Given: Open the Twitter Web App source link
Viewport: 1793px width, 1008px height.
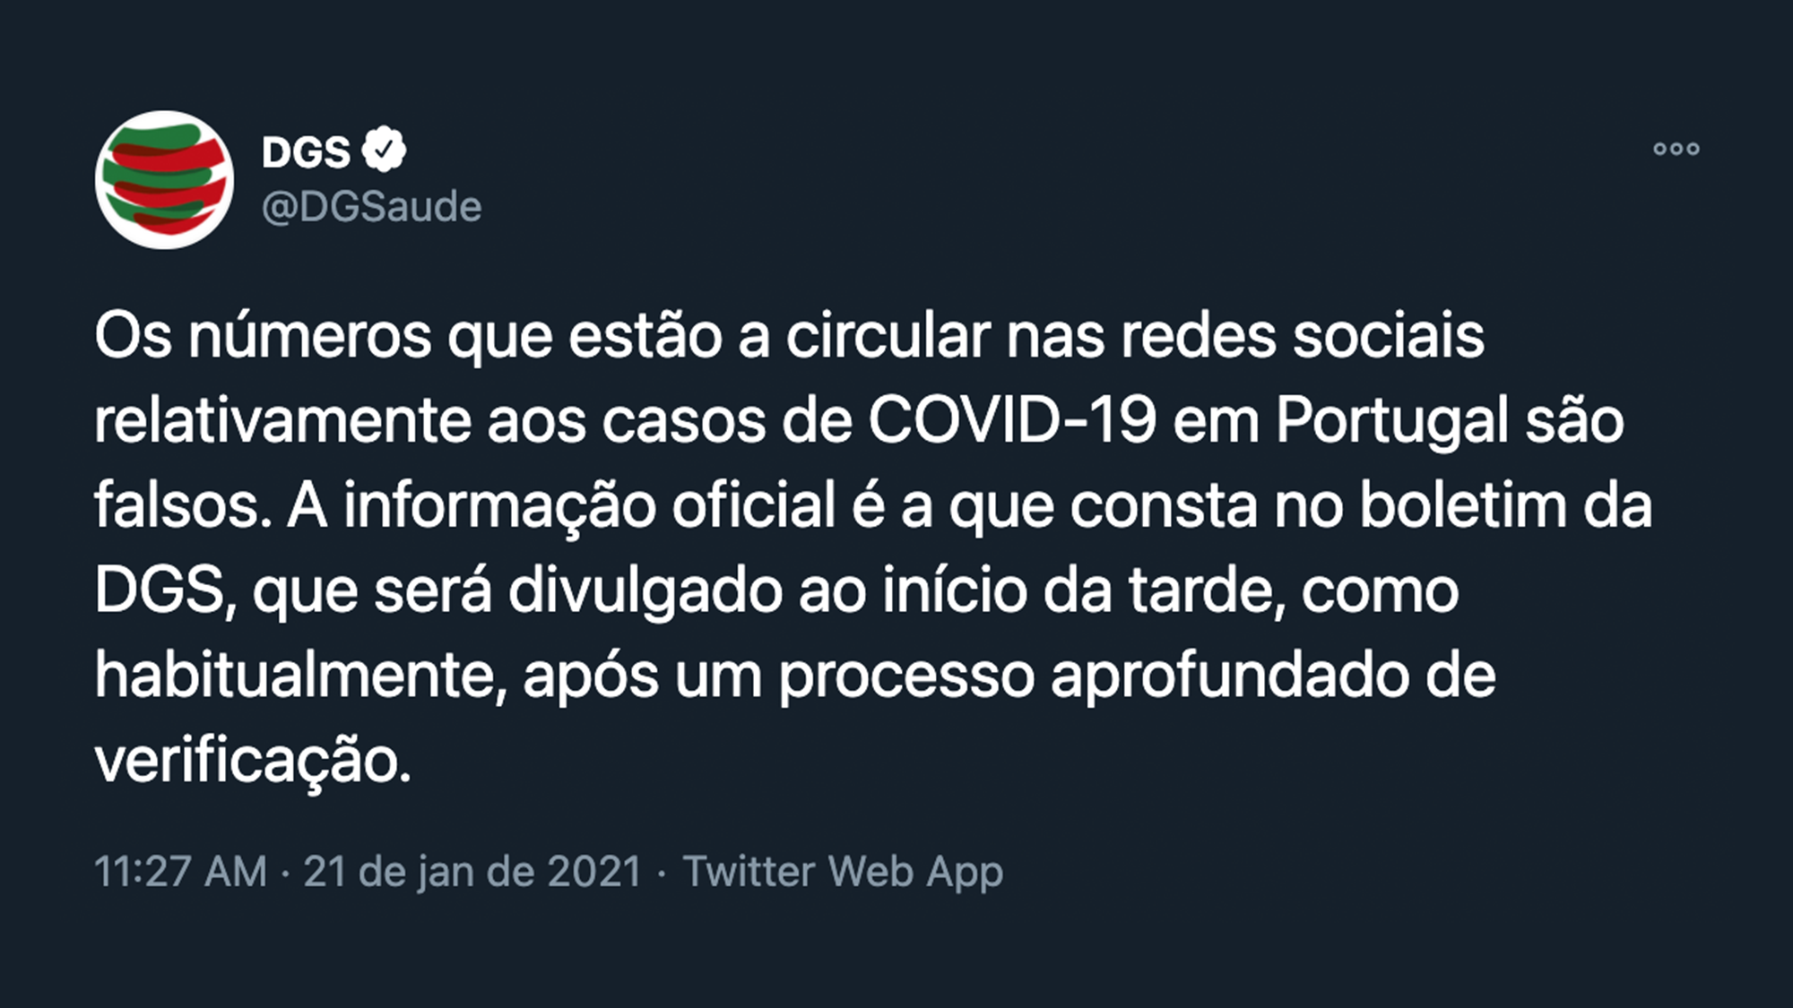Looking at the screenshot, I should pyautogui.click(x=843, y=871).
